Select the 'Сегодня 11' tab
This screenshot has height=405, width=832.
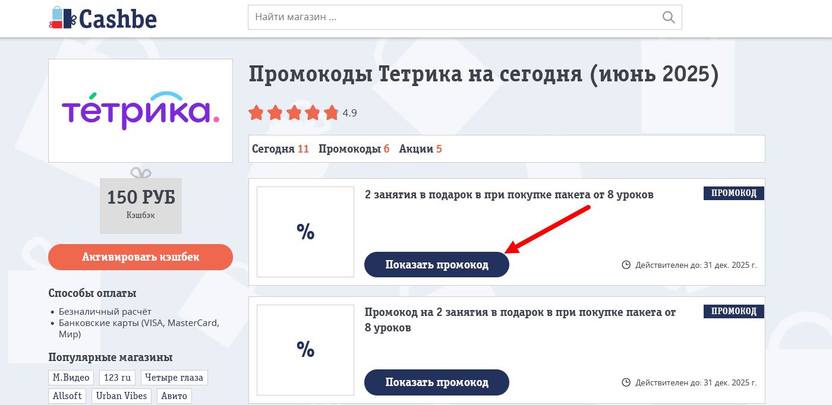[x=281, y=149]
